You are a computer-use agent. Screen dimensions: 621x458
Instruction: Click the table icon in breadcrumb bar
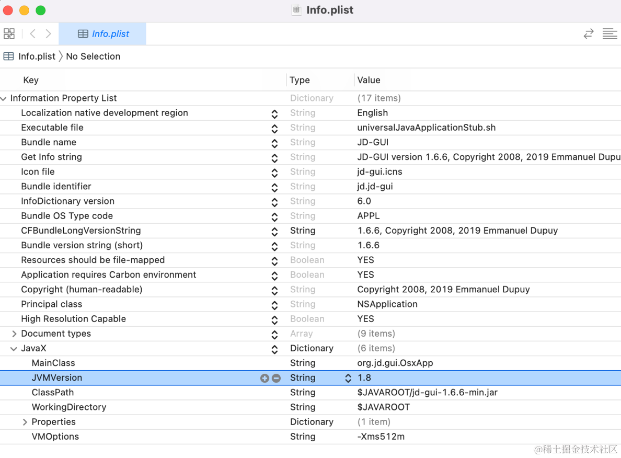point(9,56)
